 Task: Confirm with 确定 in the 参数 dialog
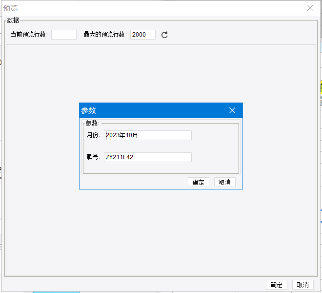(199, 182)
